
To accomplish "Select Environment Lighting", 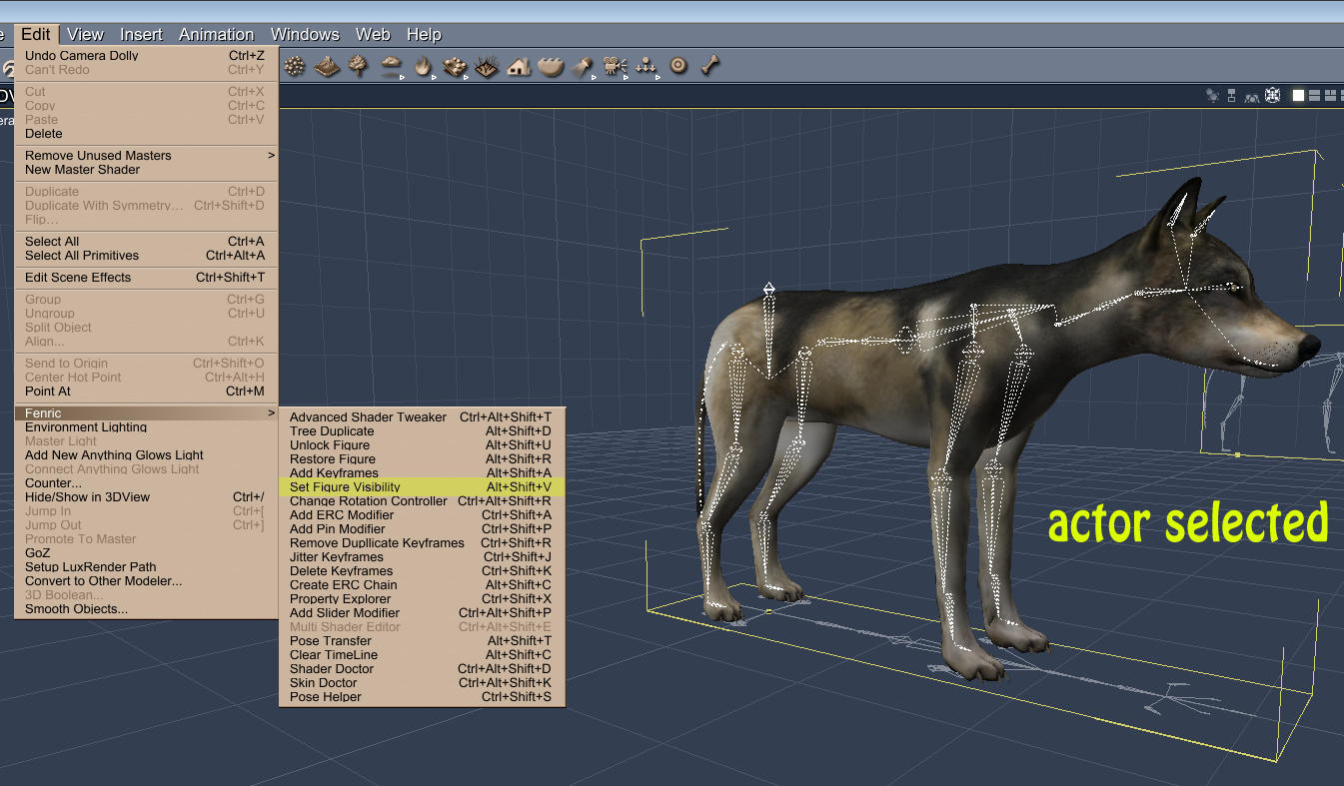I will (146, 427).
